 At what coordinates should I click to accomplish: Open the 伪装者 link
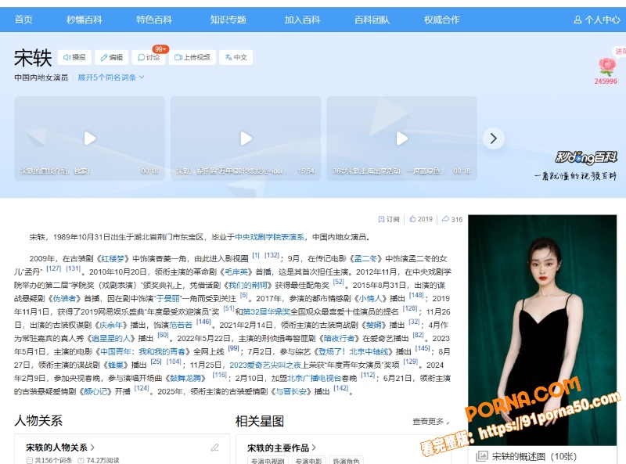[x=65, y=298]
